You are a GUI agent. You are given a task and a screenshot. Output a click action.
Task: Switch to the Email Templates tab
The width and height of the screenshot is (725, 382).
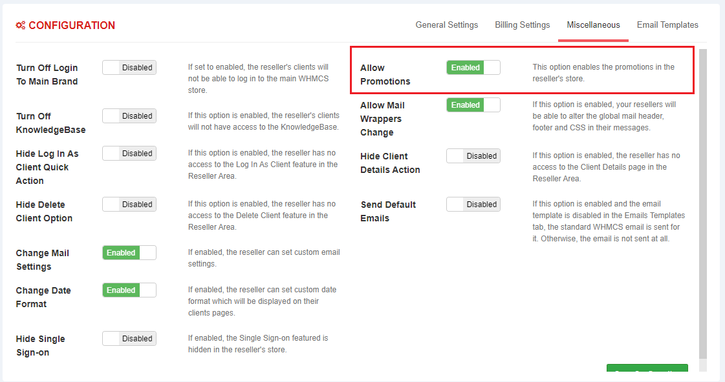667,25
